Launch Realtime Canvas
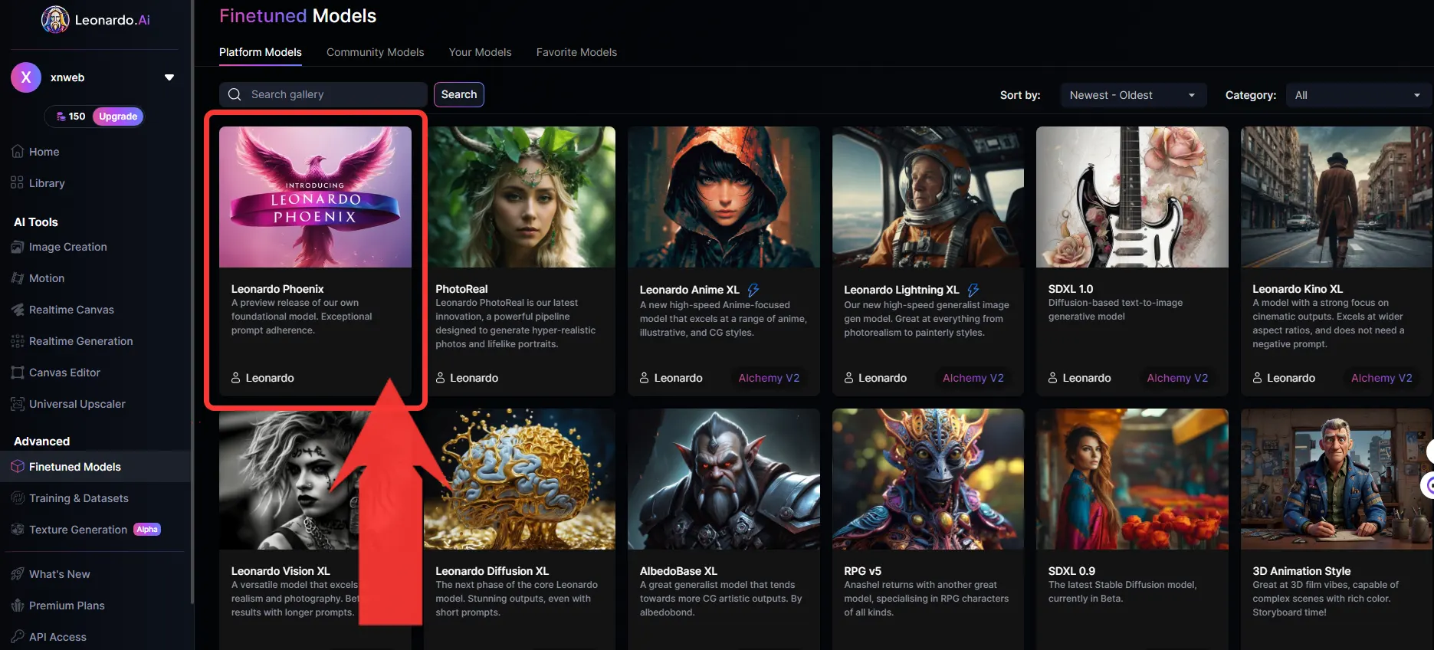The image size is (1434, 650). tap(62, 310)
